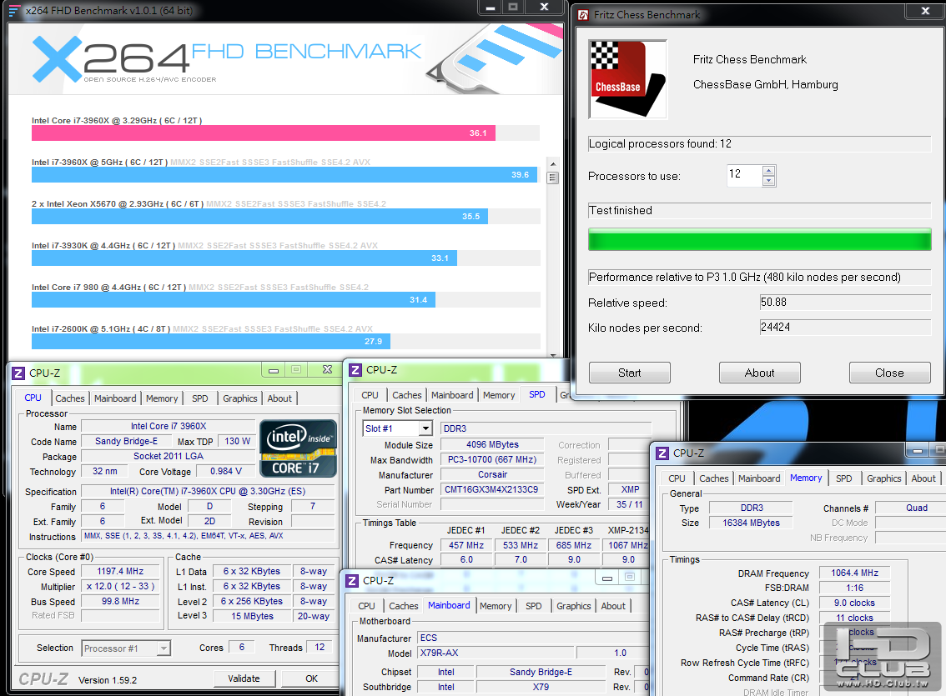Expand the Processor #1 selection dropdown
The width and height of the screenshot is (946, 696).
click(x=164, y=648)
